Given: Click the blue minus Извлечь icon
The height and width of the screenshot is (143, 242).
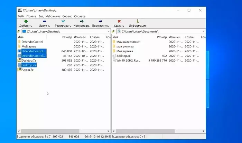Looking at the screenshot, I should [x=44, y=21].
